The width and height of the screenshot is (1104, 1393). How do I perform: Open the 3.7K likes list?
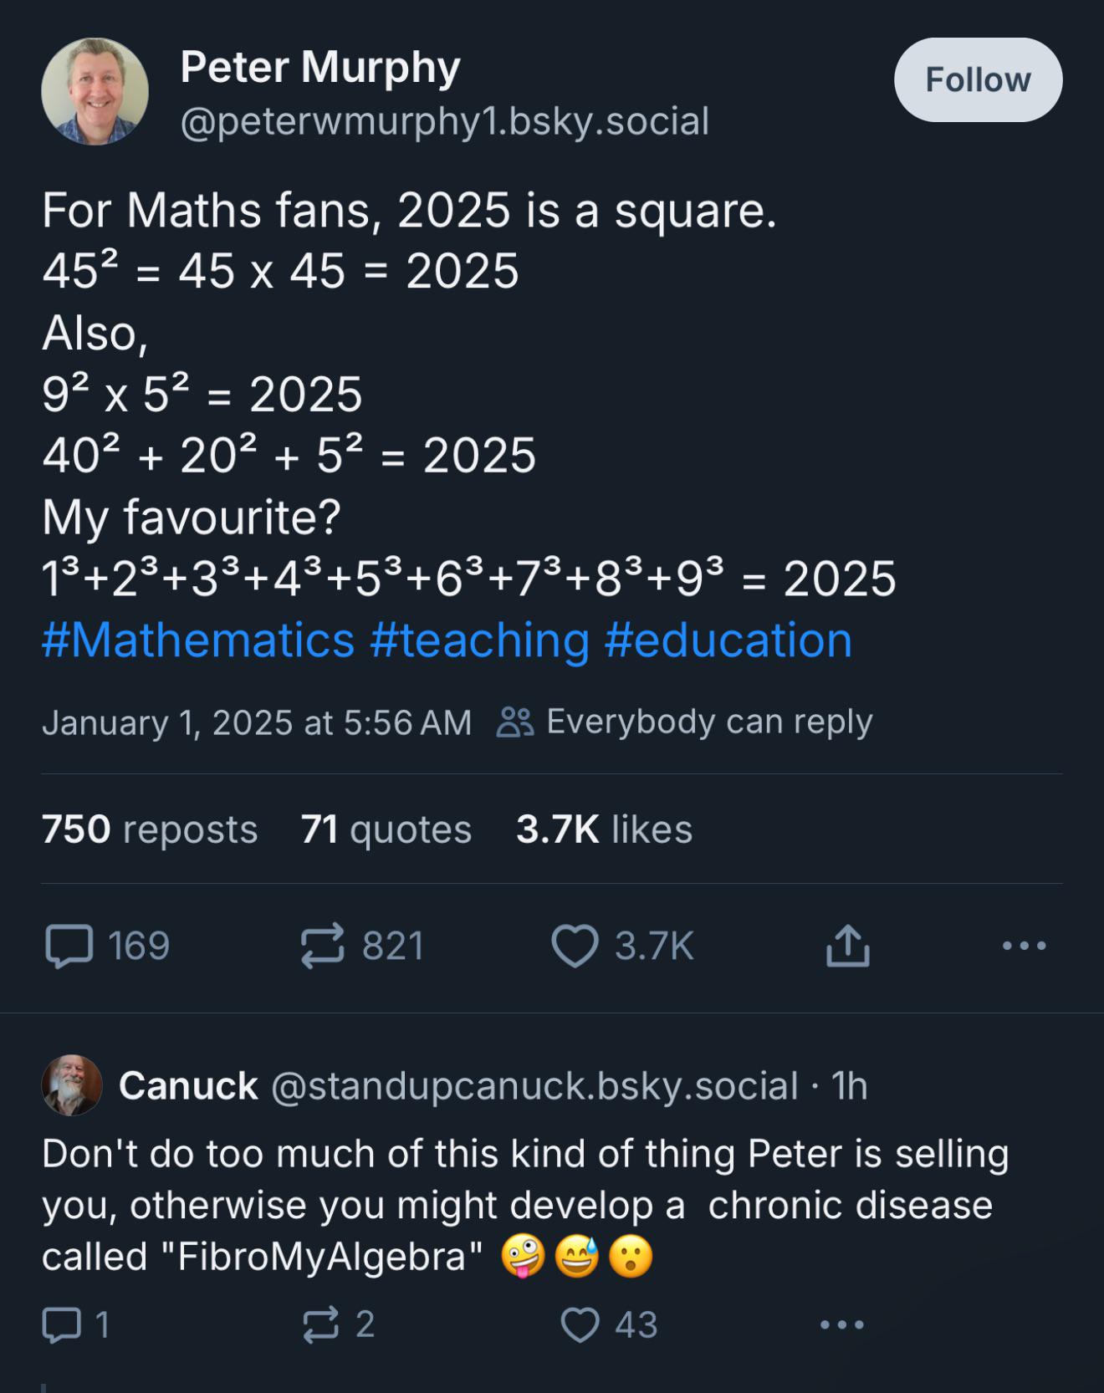pos(605,829)
